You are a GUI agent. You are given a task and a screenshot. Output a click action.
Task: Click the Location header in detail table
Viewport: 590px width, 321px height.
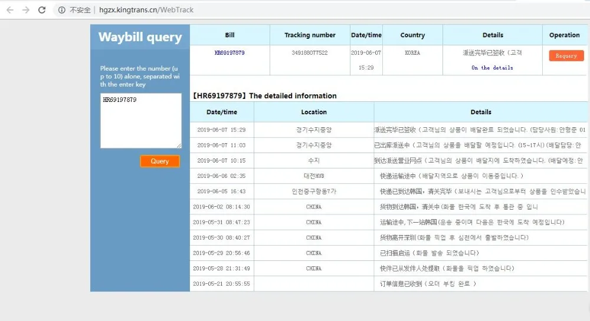(314, 112)
